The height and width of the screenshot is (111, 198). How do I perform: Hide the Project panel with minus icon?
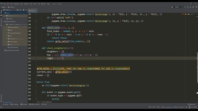(x=26, y=10)
